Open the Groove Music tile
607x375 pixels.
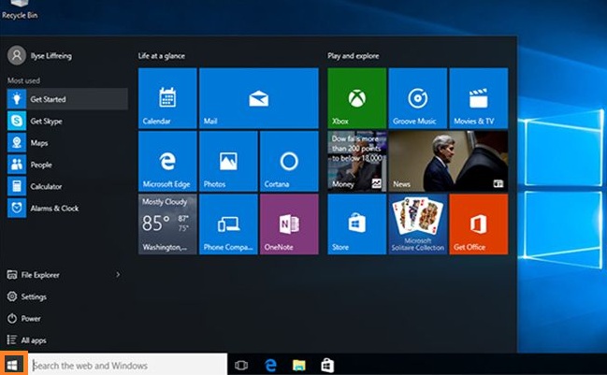(418, 98)
